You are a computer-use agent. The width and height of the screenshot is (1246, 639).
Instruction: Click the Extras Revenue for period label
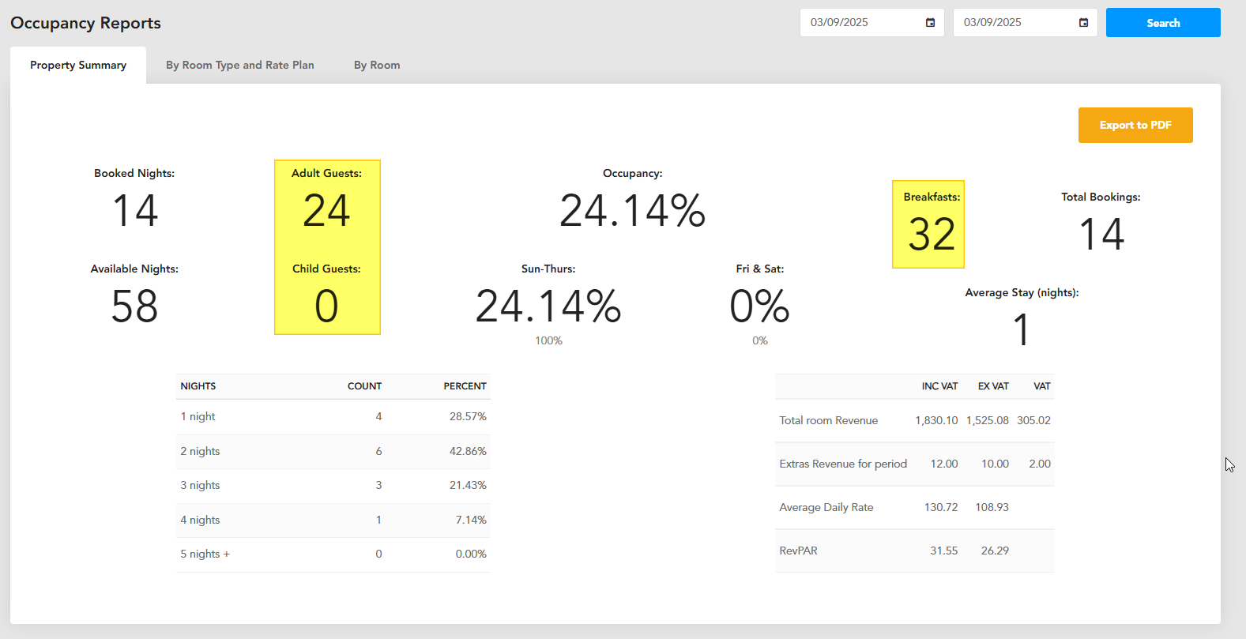(843, 464)
